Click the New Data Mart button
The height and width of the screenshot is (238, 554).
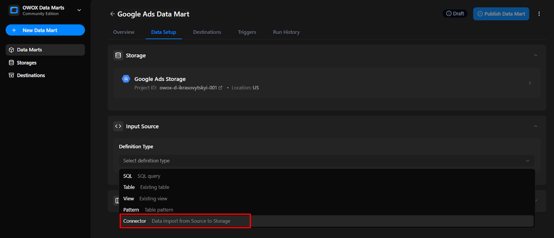tap(45, 30)
